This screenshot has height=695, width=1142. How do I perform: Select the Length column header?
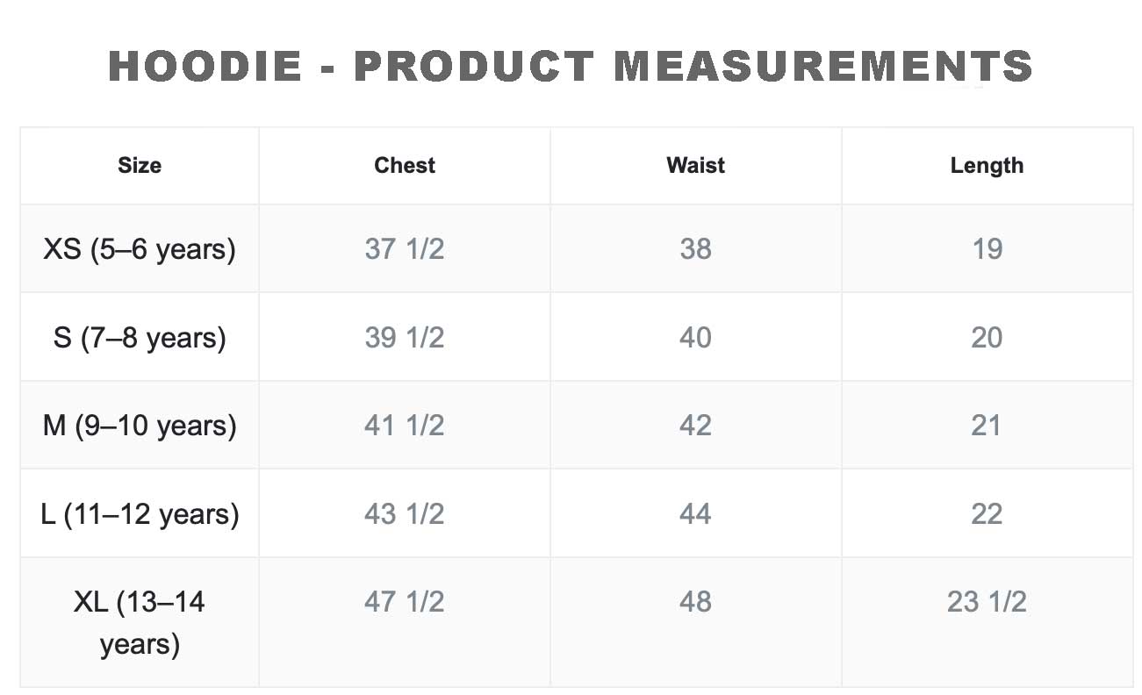click(987, 166)
